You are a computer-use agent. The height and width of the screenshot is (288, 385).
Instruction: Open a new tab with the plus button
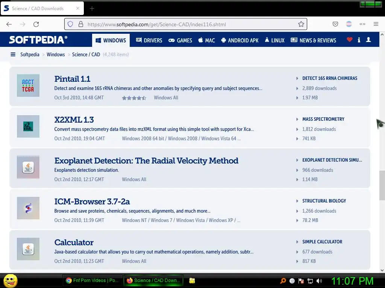point(92,9)
